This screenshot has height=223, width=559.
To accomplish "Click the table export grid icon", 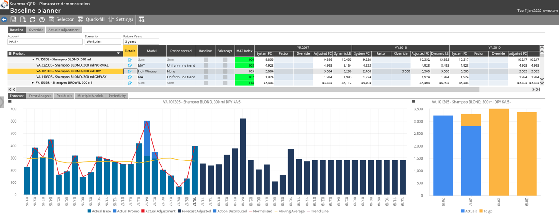I will [141, 19].
